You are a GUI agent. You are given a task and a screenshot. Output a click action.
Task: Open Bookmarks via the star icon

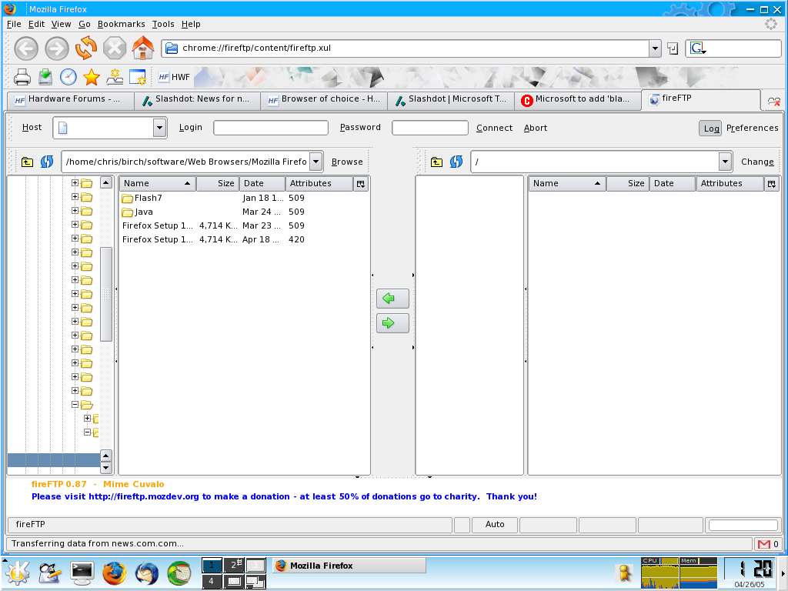click(92, 77)
